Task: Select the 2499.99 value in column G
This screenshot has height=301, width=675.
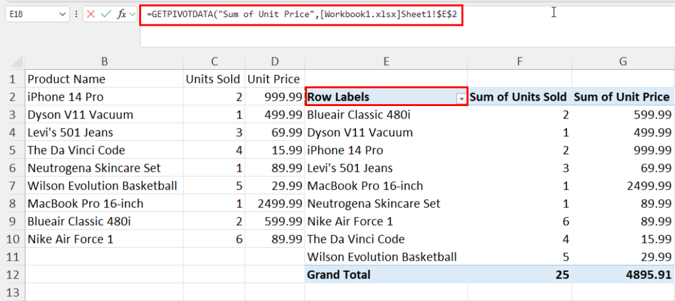Action: [x=623, y=186]
